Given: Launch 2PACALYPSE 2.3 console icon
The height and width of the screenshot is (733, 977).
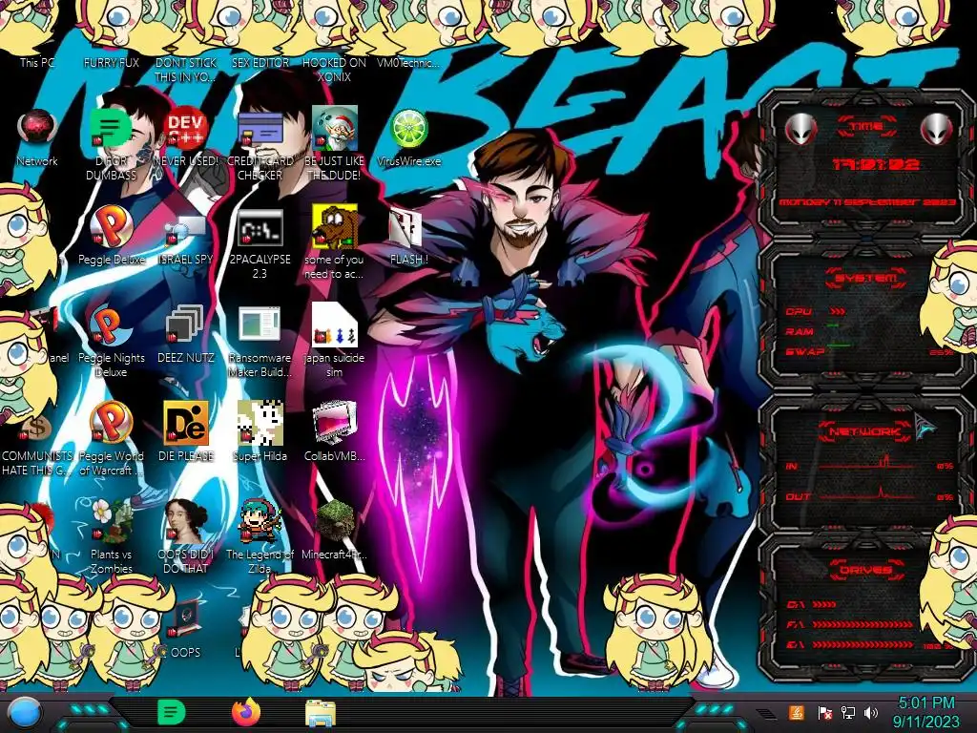Looking at the screenshot, I should pyautogui.click(x=260, y=227).
